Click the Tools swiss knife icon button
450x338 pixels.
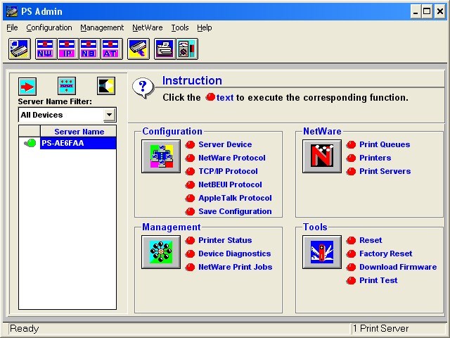[322, 252]
